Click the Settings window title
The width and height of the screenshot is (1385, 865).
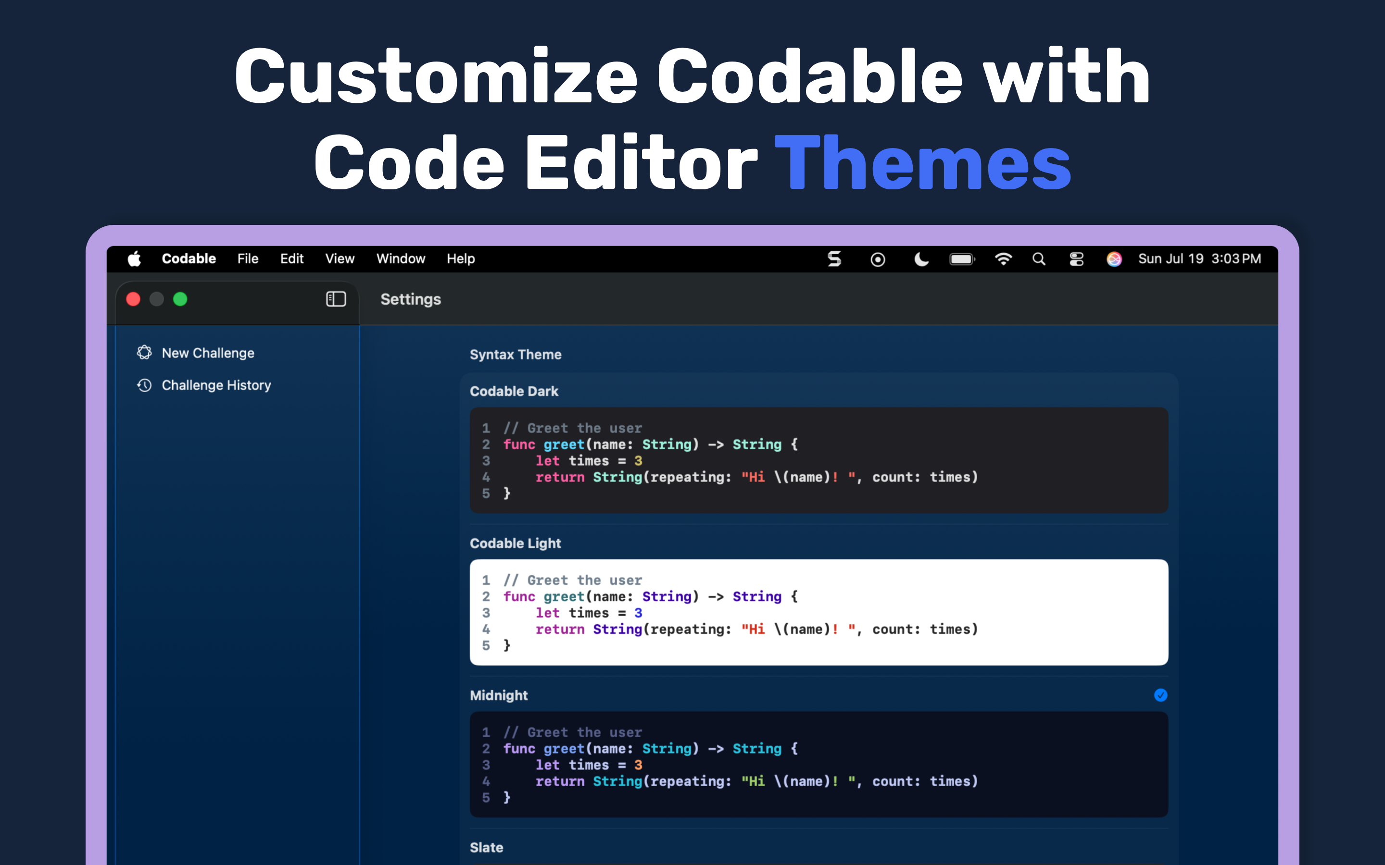click(x=410, y=299)
